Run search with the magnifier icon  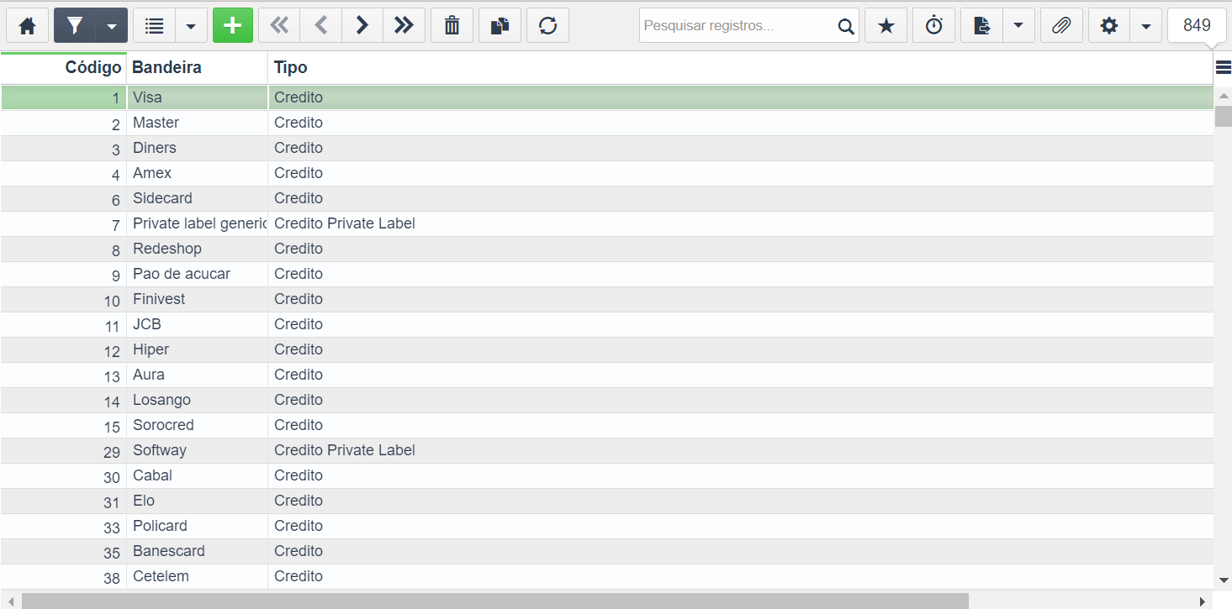click(846, 26)
